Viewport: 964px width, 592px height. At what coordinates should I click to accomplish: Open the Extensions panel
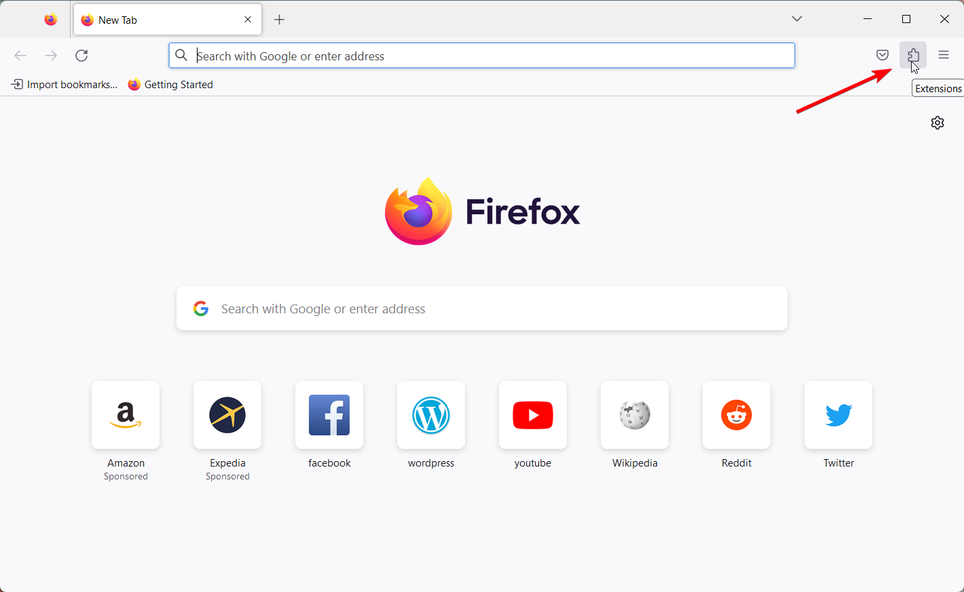[x=913, y=55]
